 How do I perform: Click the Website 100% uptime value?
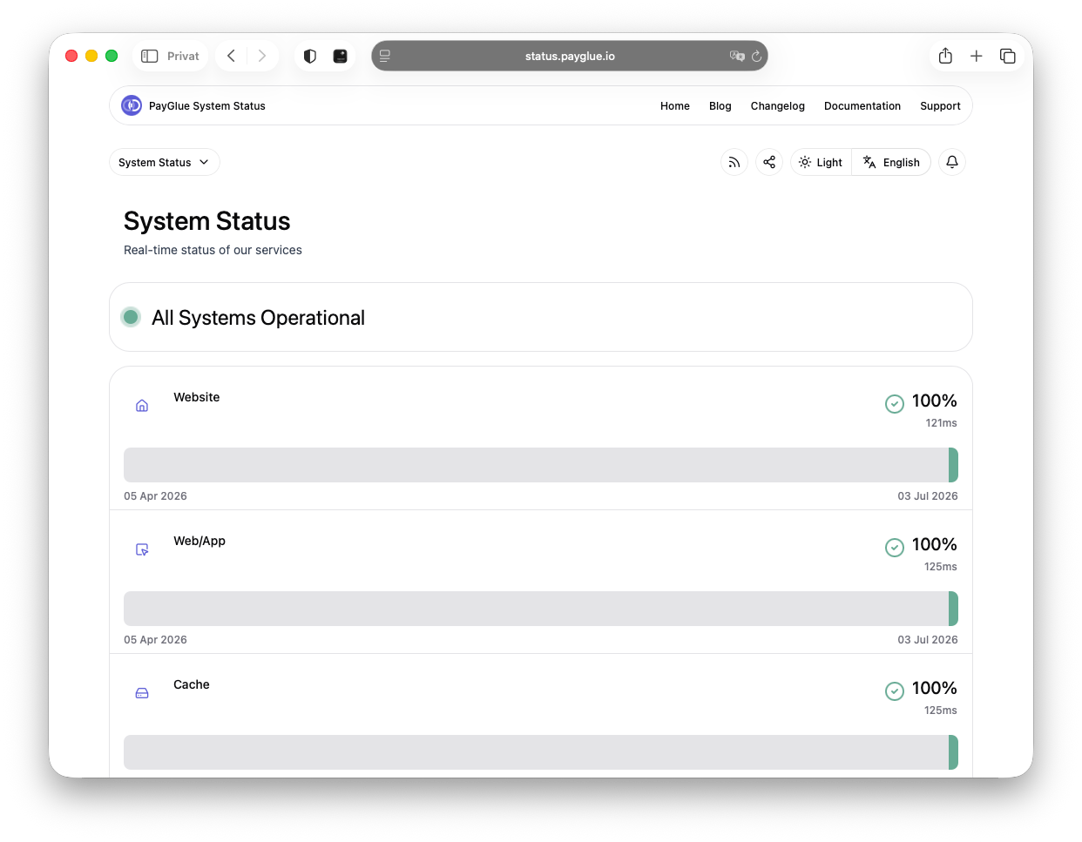(934, 401)
